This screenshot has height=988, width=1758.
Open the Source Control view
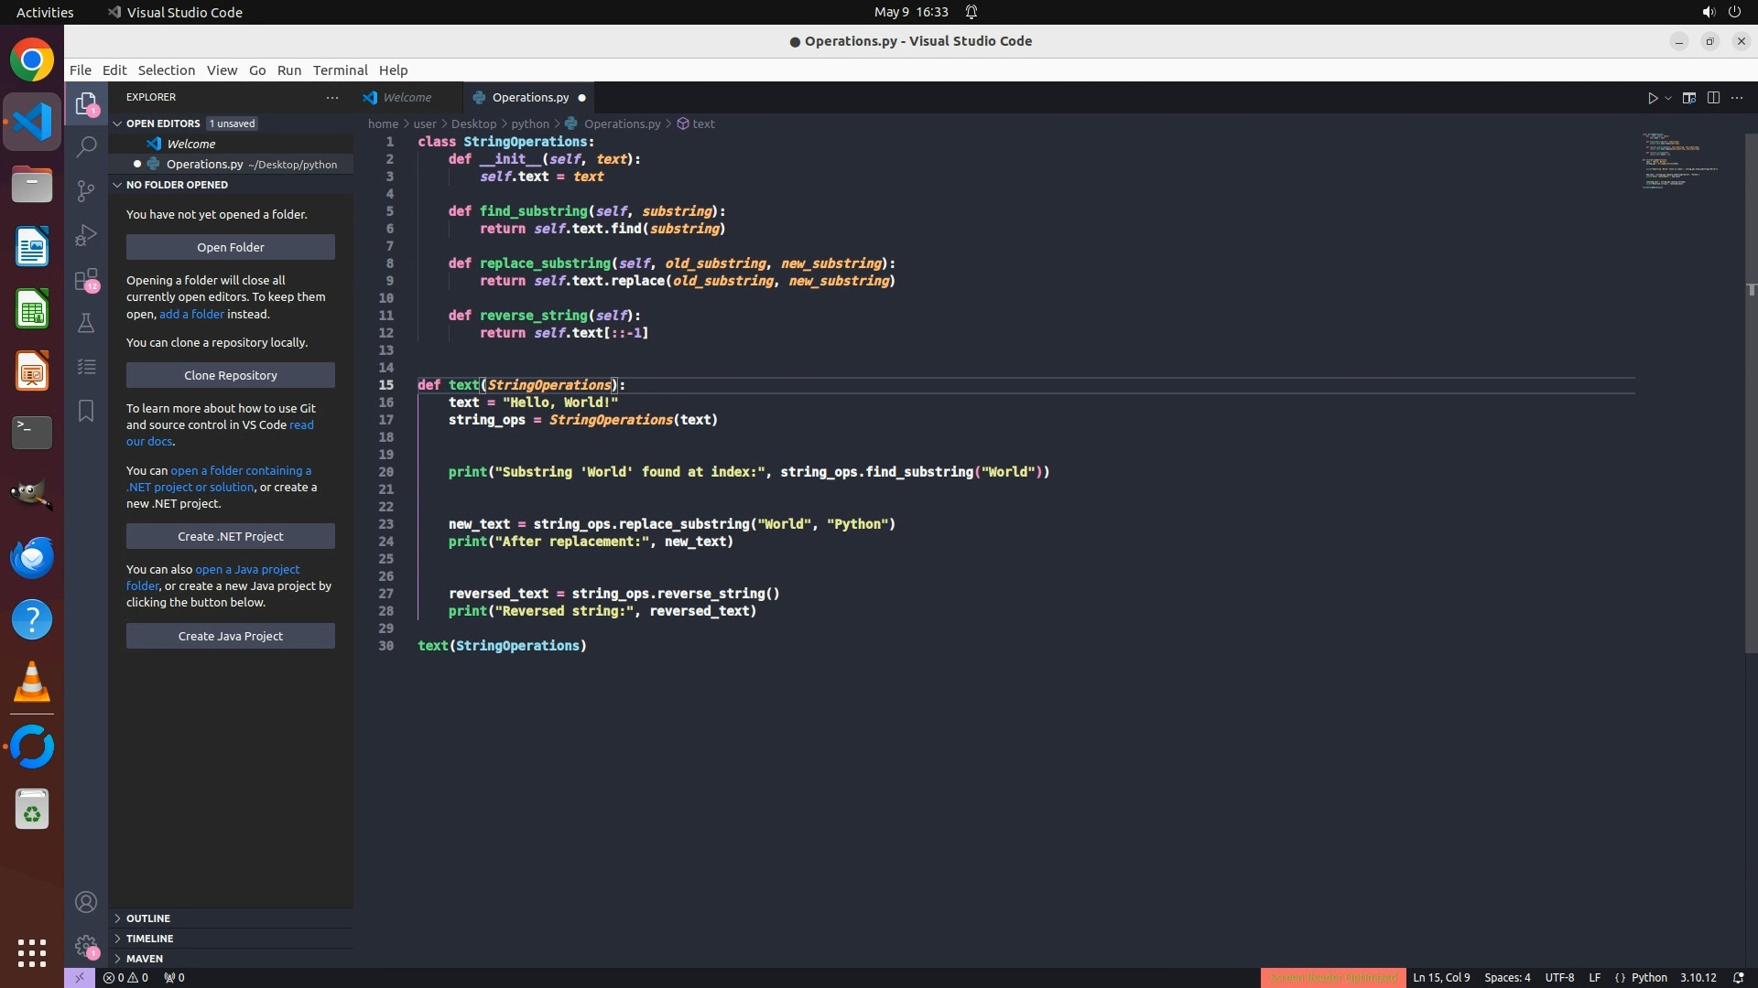coord(86,190)
